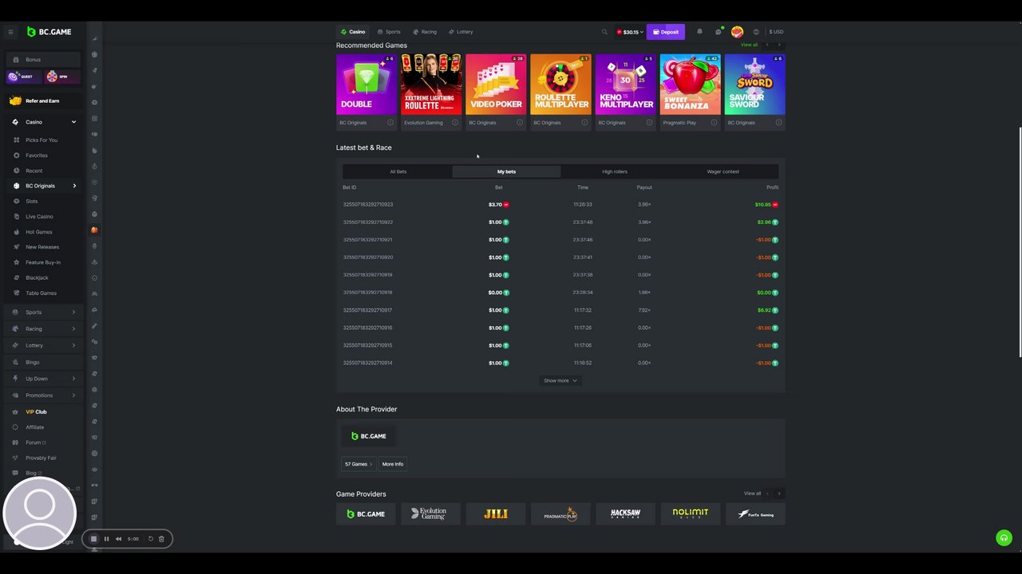The width and height of the screenshot is (1022, 574).
Task: Click the More Info button
Action: pos(393,464)
